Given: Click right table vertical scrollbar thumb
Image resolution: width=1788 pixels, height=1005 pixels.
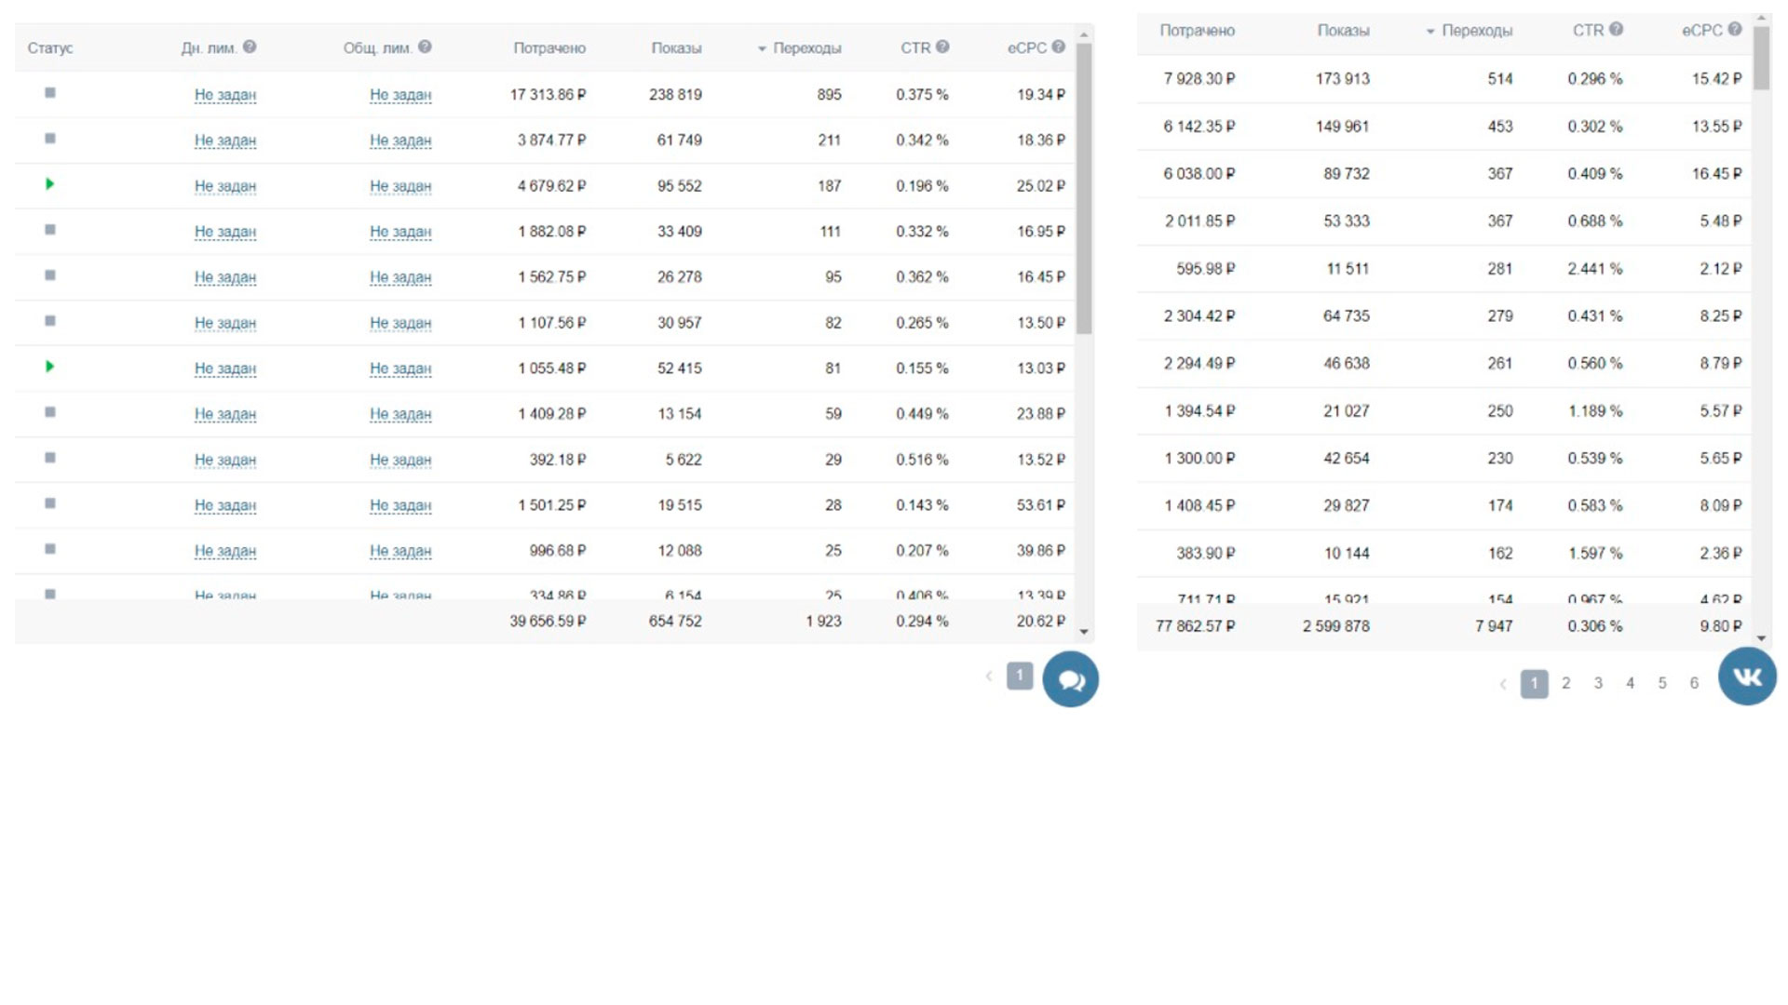Looking at the screenshot, I should click(1761, 58).
